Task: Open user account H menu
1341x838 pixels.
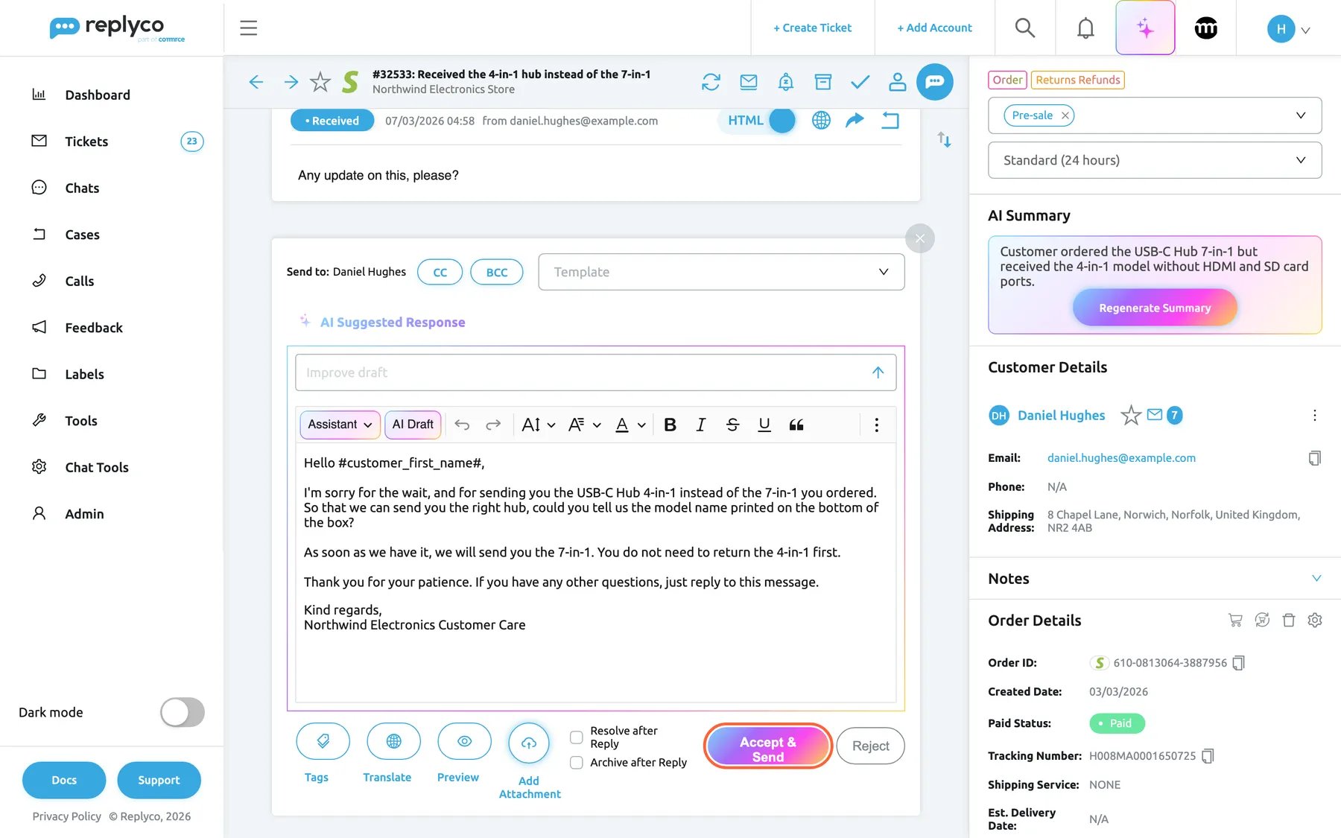Action: point(1289,29)
